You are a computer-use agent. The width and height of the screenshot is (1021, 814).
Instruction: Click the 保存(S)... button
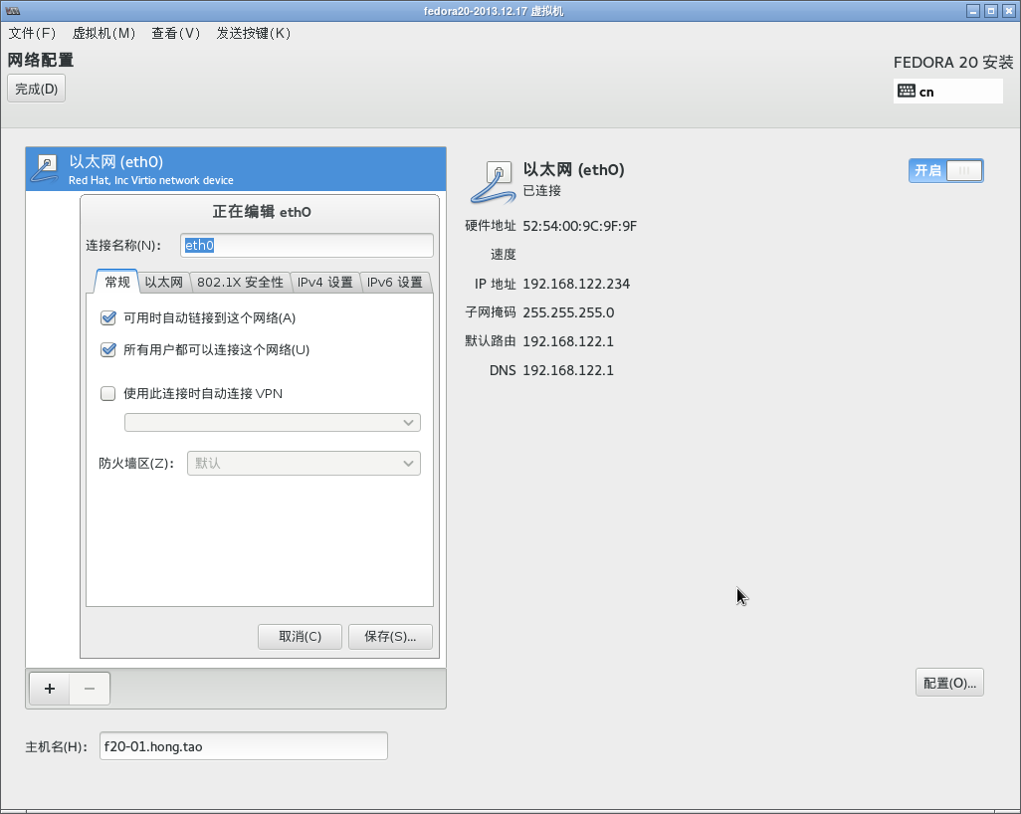pyautogui.click(x=390, y=636)
